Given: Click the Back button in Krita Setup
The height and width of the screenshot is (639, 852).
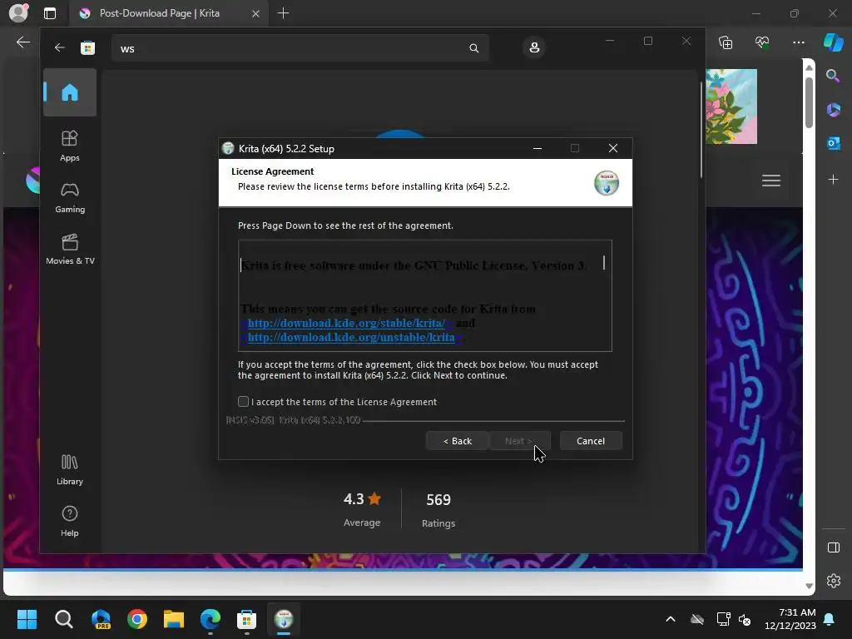Looking at the screenshot, I should 458,441.
